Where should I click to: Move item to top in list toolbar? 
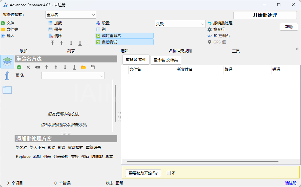52,43
